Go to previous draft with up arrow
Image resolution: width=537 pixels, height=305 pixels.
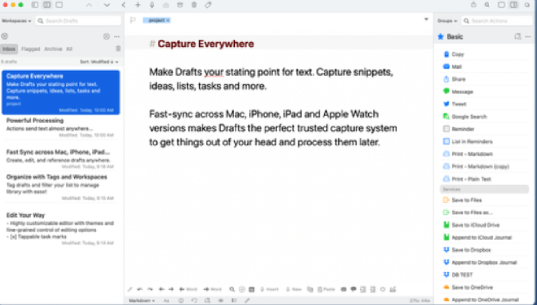89,5
